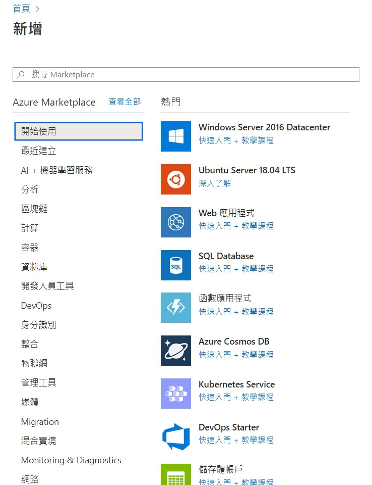372x485 pixels.
Task: Click Web 應用程式 title
Action: [227, 213]
